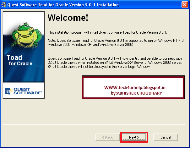The height and width of the screenshot is (148, 190).
Task: Click the "Welcome!" heading
Action: [68, 18]
